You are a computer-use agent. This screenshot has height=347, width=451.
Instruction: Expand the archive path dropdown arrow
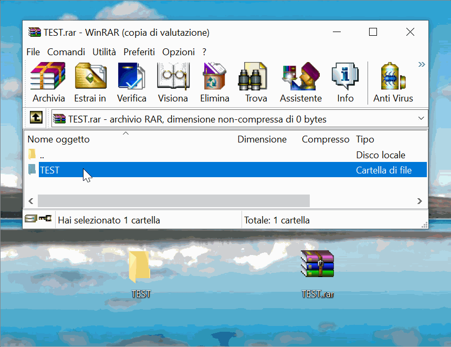[x=421, y=118]
